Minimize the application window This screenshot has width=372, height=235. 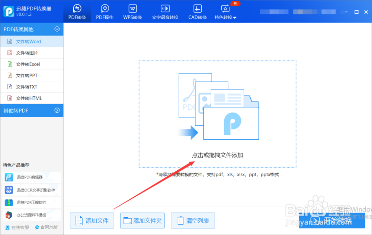coord(346,12)
